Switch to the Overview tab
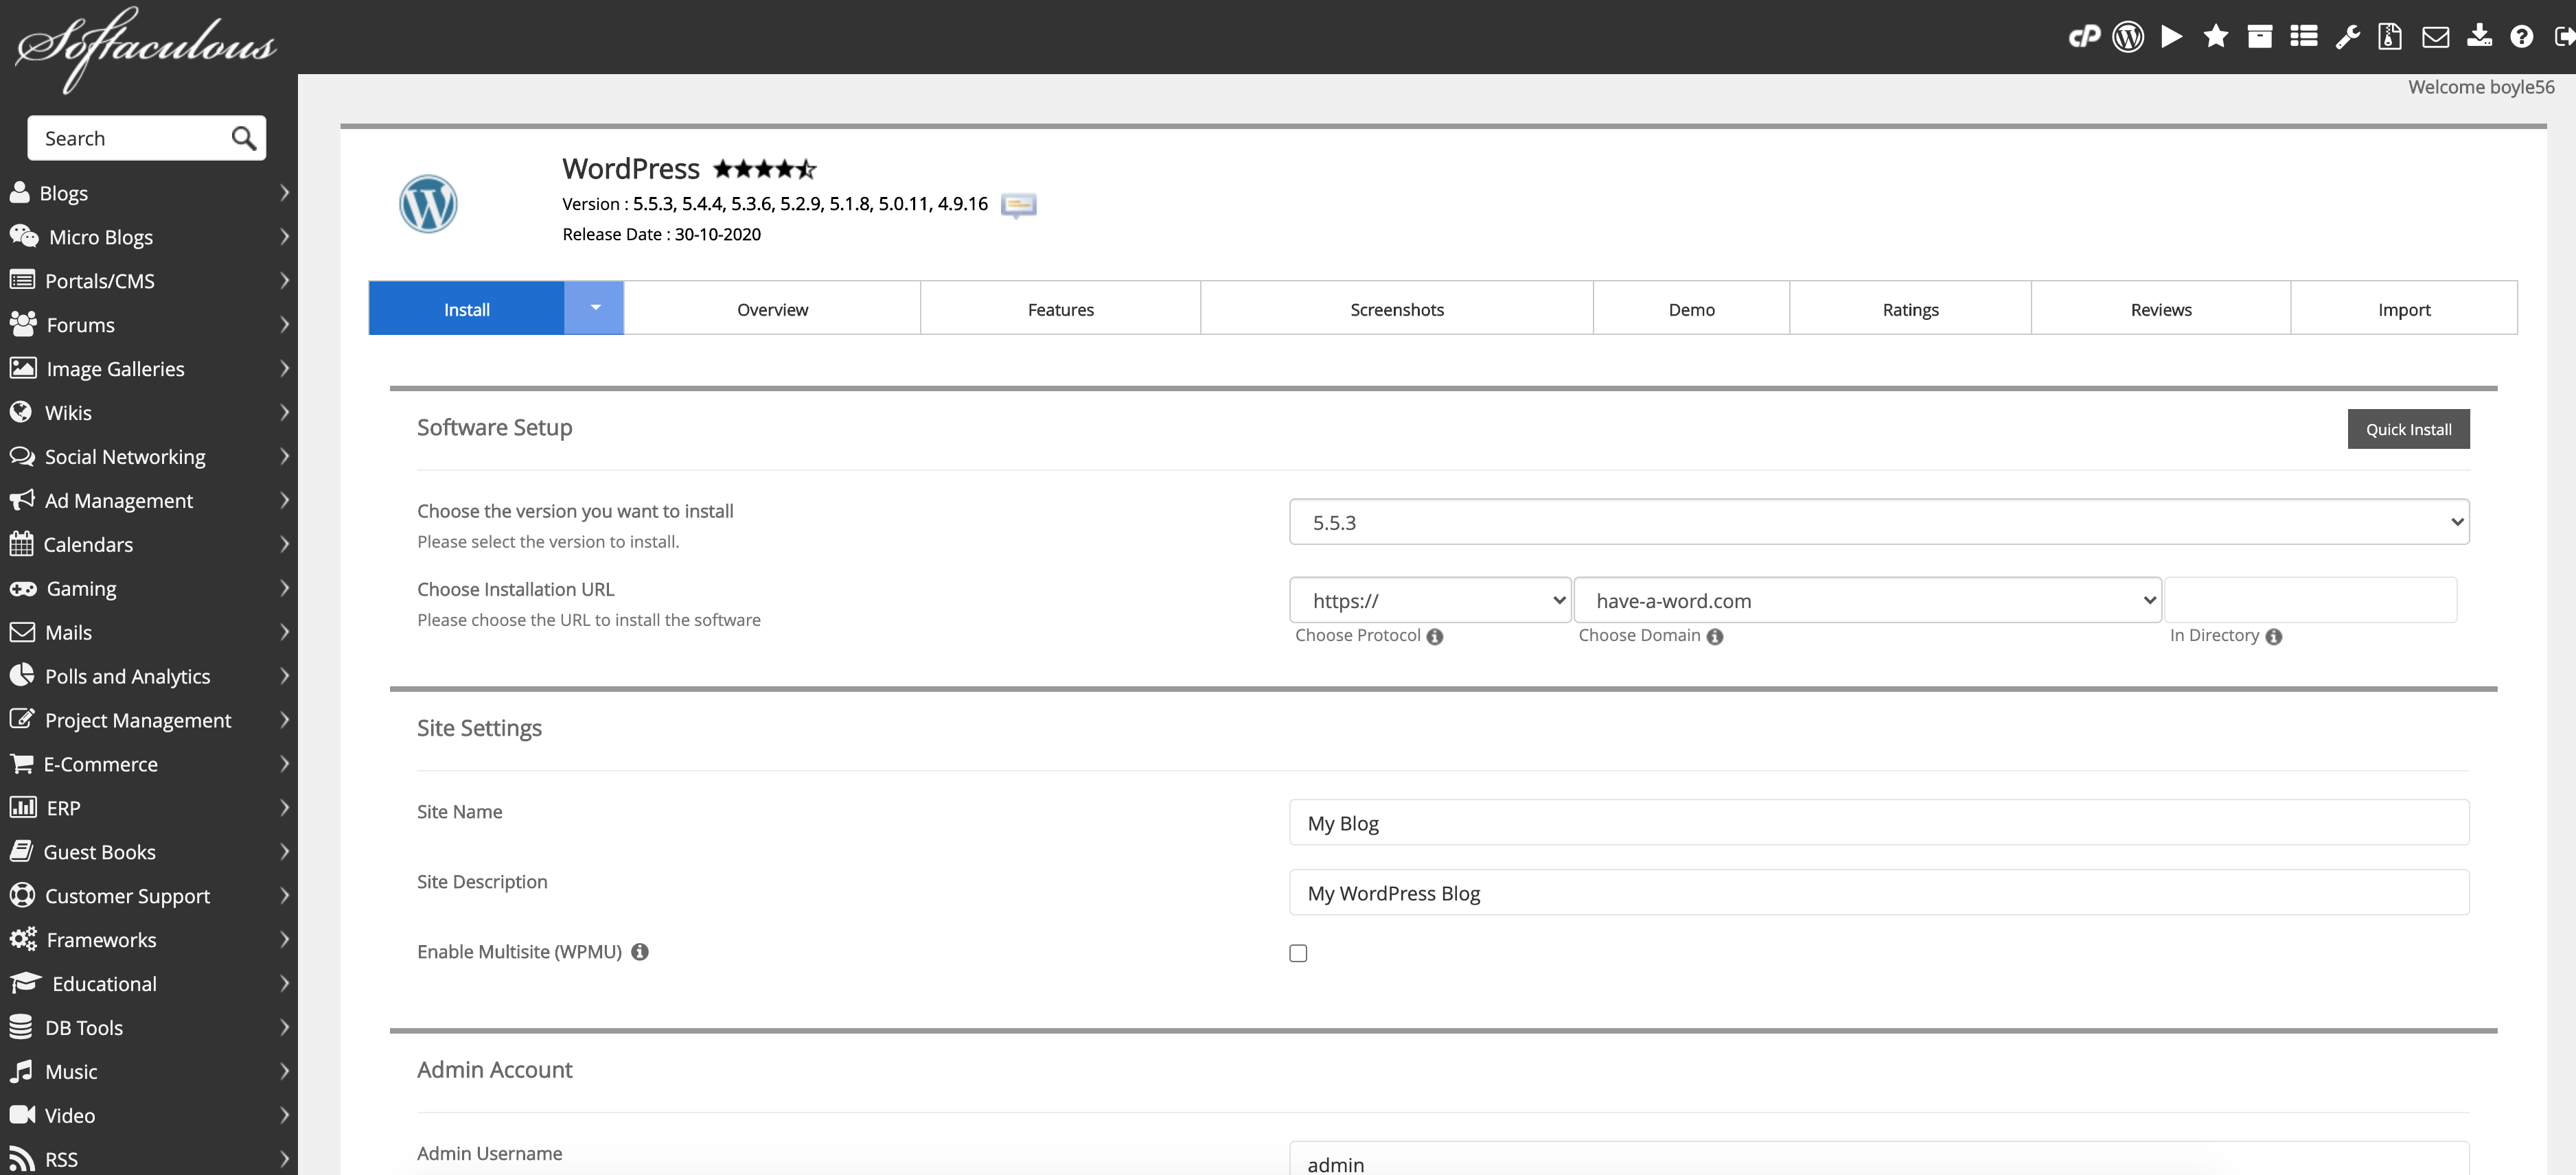The image size is (2576, 1175). pyautogui.click(x=772, y=309)
